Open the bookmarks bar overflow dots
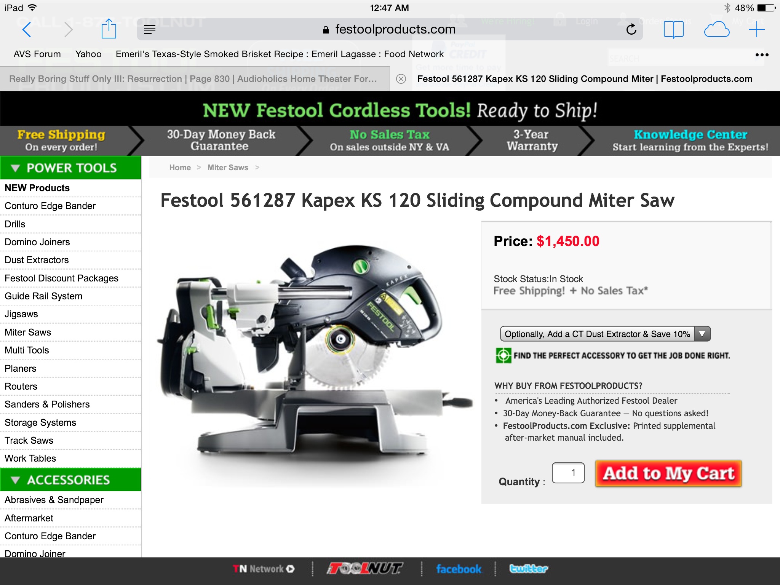This screenshot has height=585, width=780. point(762,55)
